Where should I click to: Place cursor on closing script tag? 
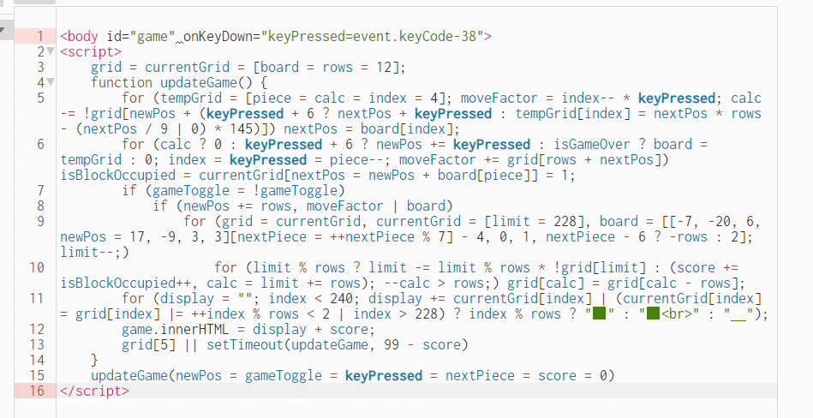94,391
